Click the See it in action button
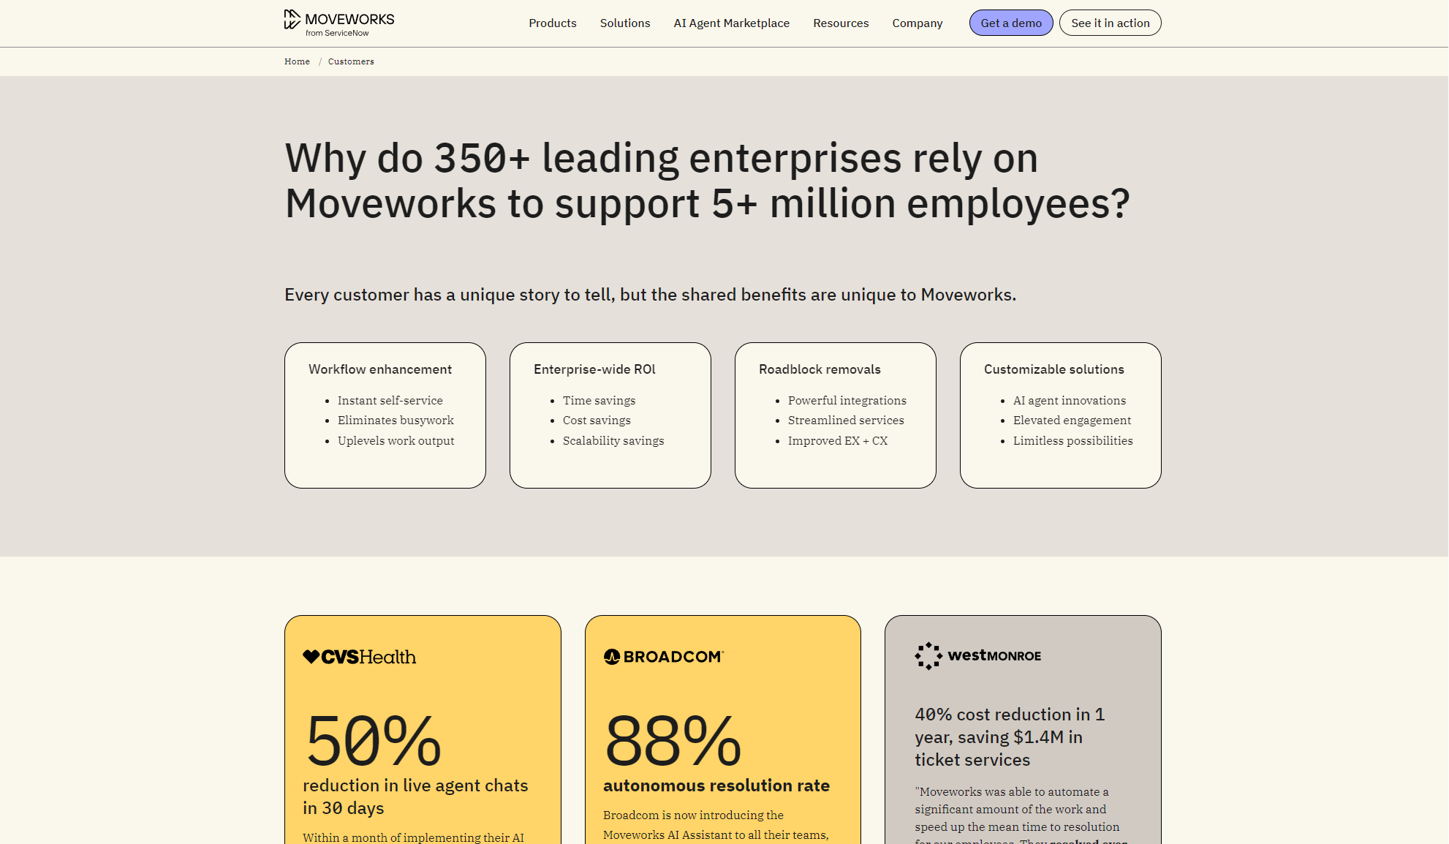This screenshot has width=1449, height=844. (1110, 23)
